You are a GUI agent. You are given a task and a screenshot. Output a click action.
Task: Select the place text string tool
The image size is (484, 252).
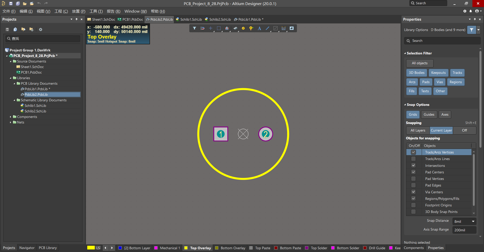[259, 28]
